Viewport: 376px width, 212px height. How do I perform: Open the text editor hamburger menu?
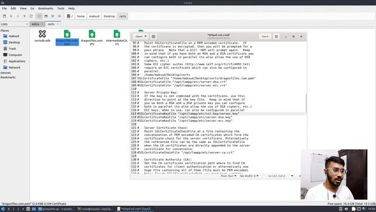pos(276,37)
